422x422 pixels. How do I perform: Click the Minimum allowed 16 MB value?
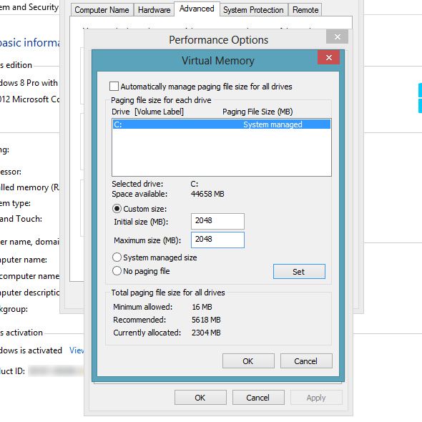tap(202, 307)
